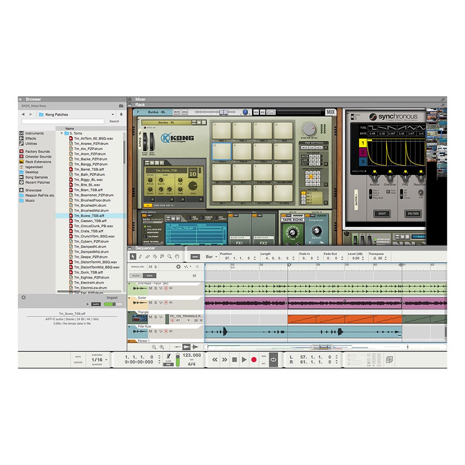The width and height of the screenshot is (465, 465).
Task: Click the Rewind transport button
Action: (x=215, y=360)
